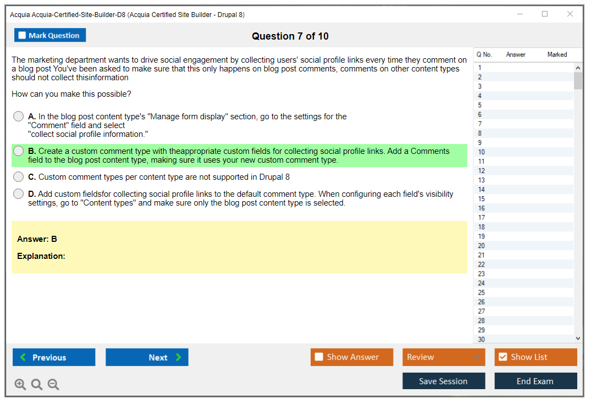Click the zoom in magnifier icon

[x=20, y=384]
